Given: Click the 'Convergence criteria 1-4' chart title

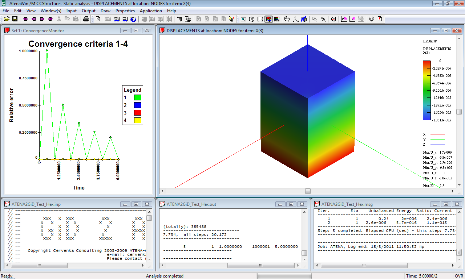Looking at the screenshot, I should point(78,44).
